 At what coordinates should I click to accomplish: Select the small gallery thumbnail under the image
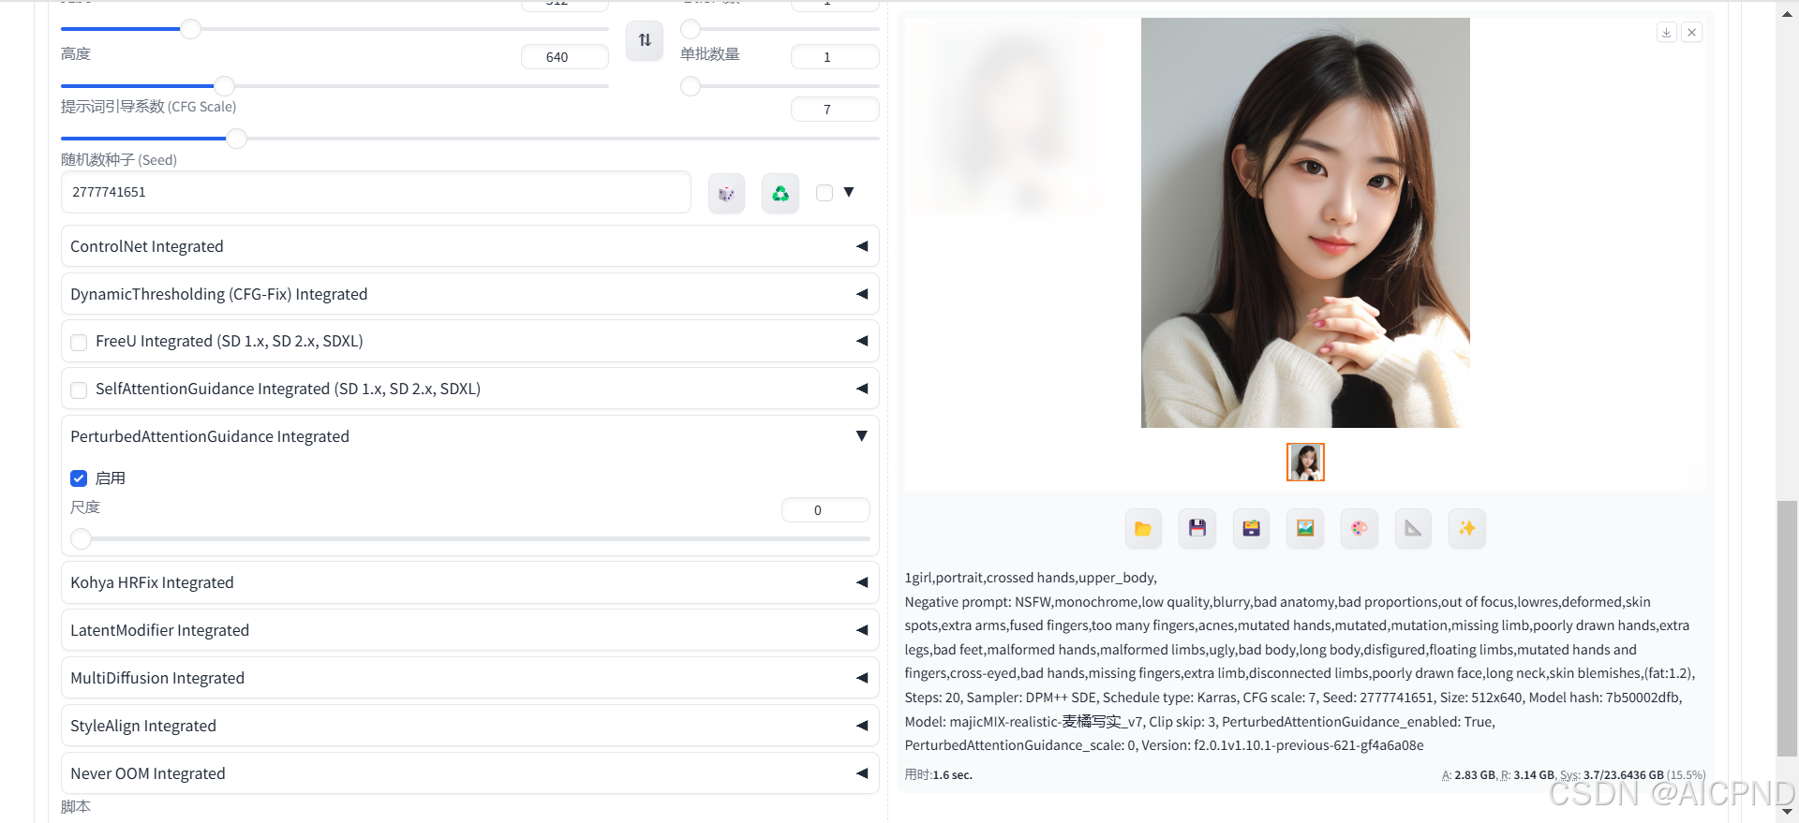click(1305, 463)
